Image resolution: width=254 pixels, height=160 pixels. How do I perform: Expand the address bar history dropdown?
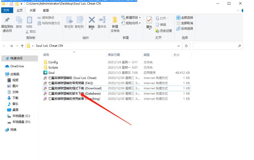tap(179, 46)
